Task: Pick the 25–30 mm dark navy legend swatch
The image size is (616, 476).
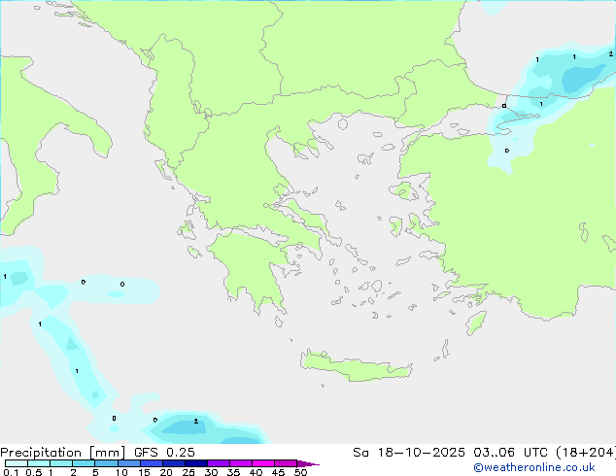Action: [196, 463]
